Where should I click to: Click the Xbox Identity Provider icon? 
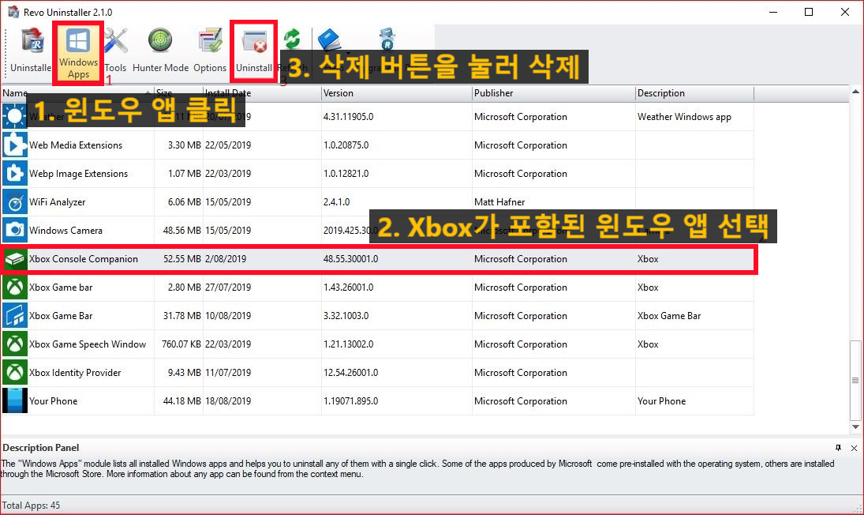(x=14, y=372)
